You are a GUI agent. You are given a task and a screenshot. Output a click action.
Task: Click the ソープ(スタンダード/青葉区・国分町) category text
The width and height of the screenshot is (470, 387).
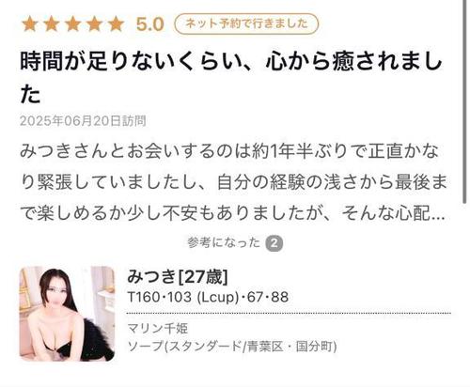tap(232, 347)
